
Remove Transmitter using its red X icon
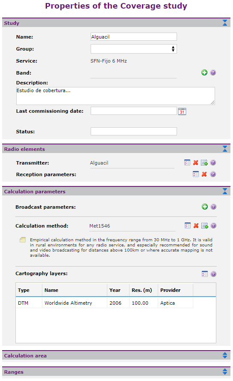pyautogui.click(x=196, y=162)
